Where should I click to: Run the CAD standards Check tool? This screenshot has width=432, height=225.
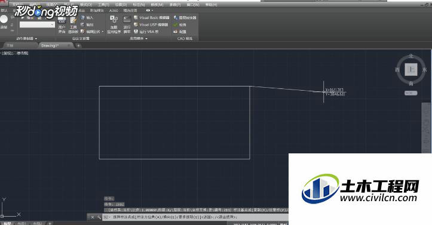click(x=180, y=24)
